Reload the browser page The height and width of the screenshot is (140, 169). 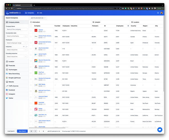coord(12,8)
